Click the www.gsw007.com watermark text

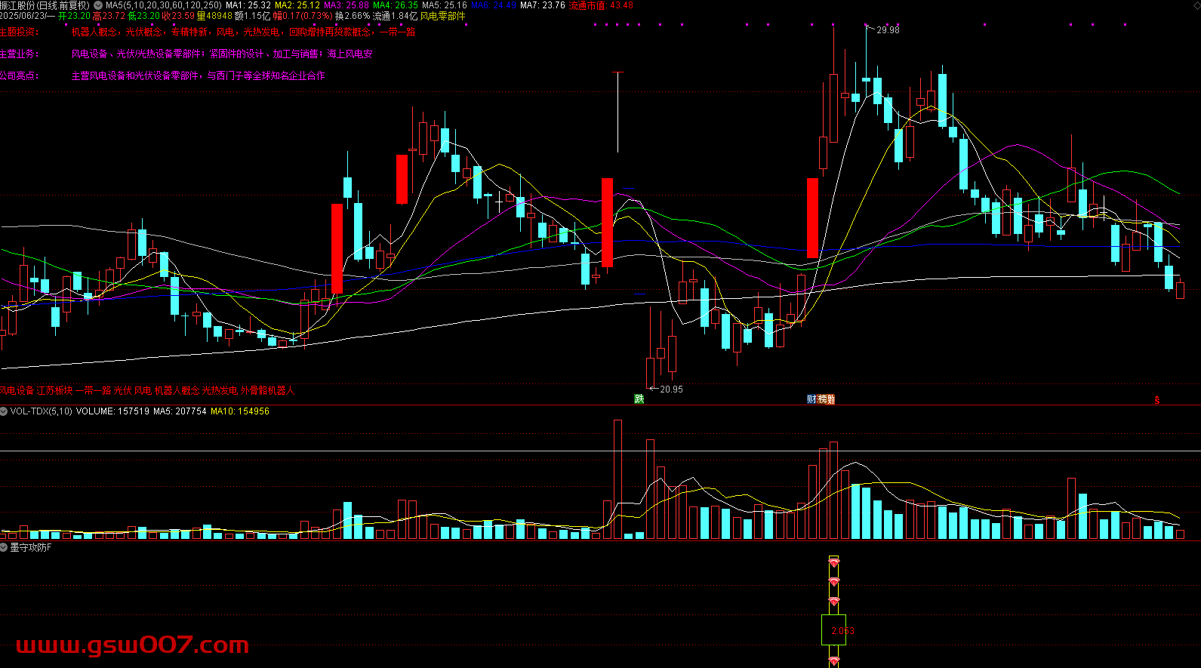132,645
